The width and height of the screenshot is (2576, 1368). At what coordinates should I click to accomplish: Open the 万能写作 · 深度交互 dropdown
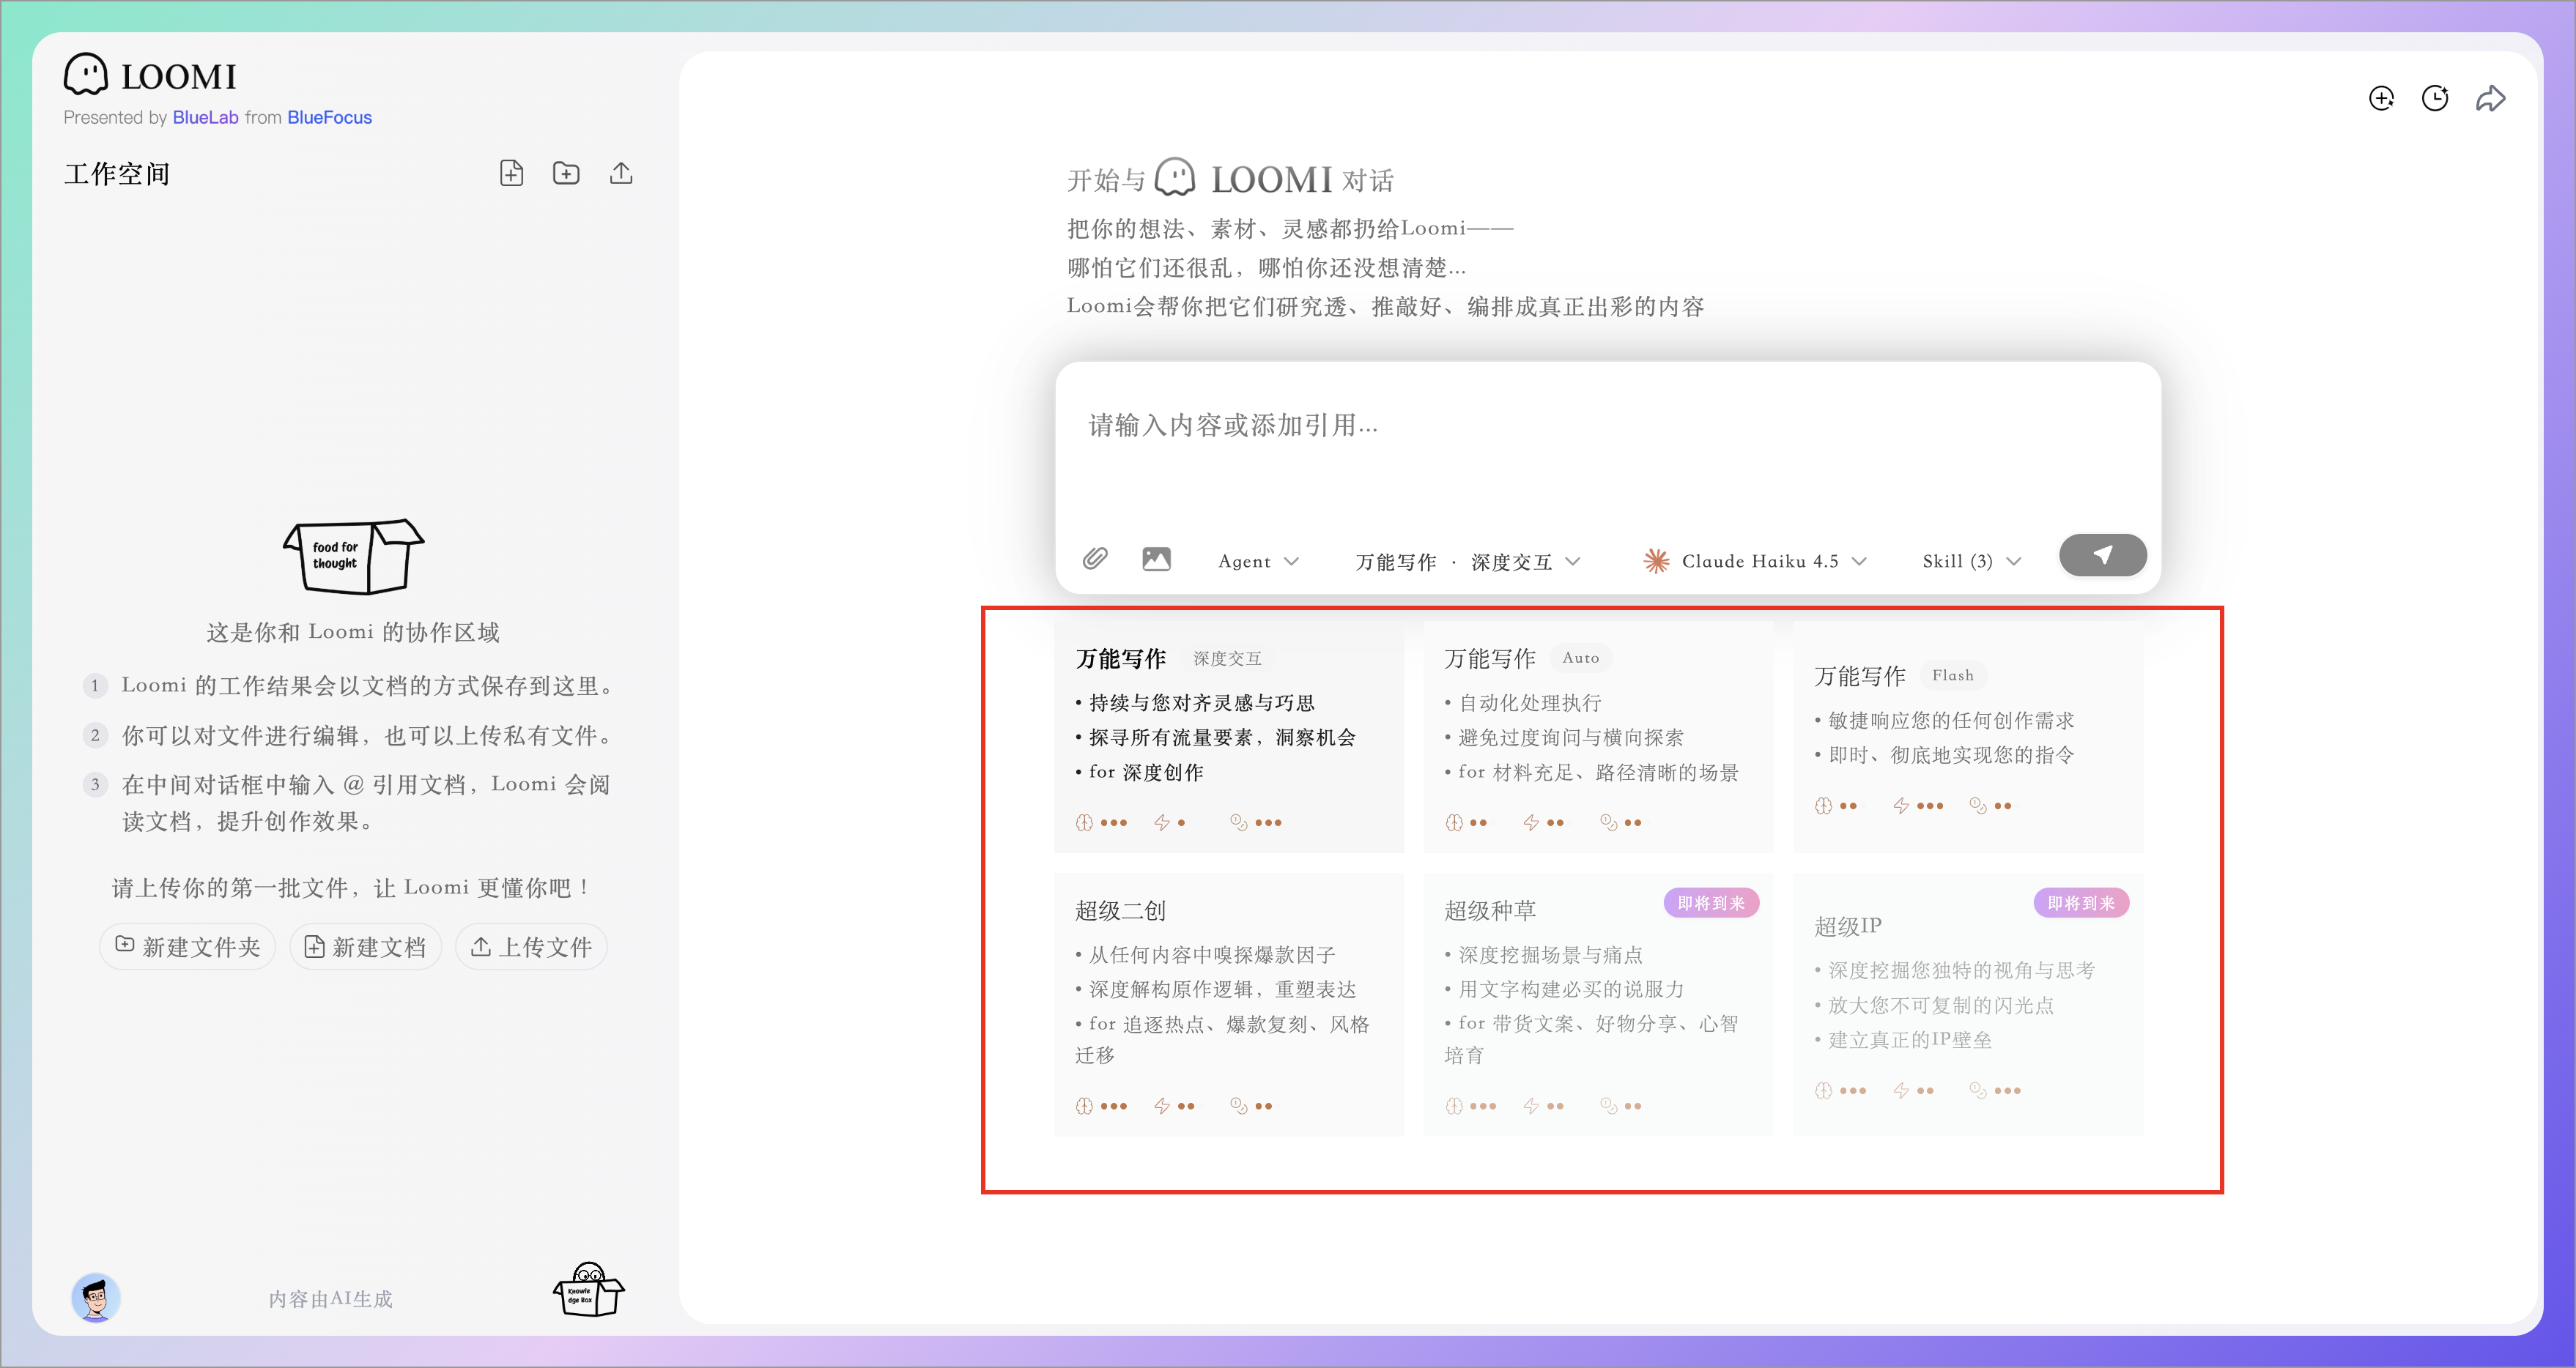click(1466, 562)
